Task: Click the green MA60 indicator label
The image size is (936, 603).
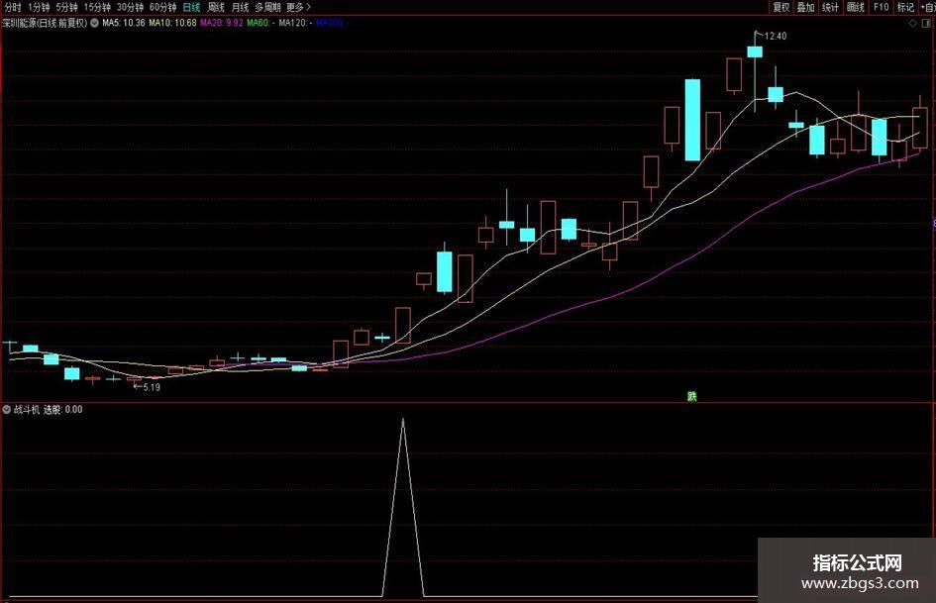Action: pos(260,23)
